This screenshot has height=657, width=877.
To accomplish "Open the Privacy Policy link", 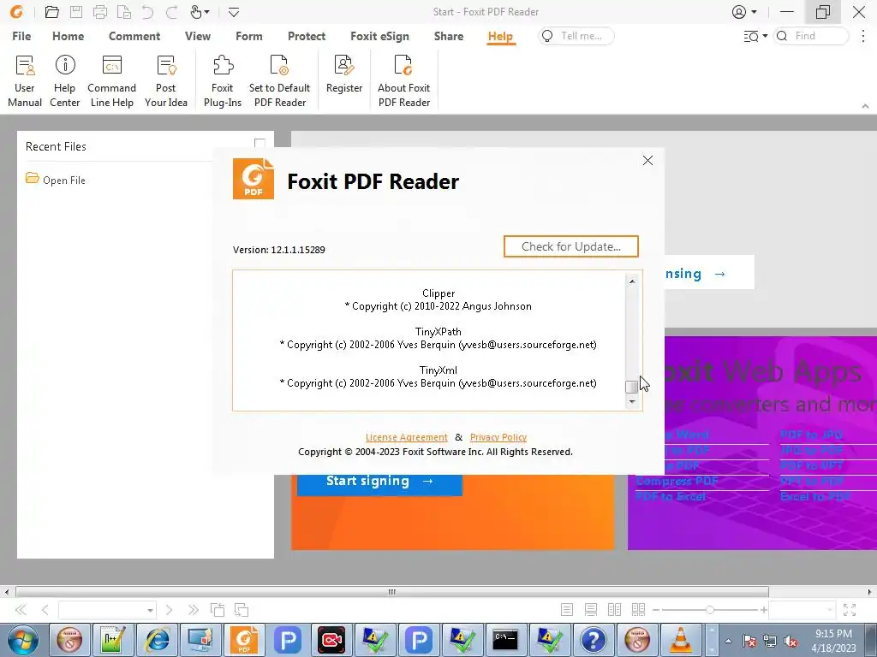I will point(498,437).
